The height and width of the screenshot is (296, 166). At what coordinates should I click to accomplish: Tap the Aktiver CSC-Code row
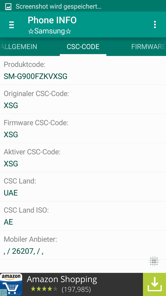point(83,158)
